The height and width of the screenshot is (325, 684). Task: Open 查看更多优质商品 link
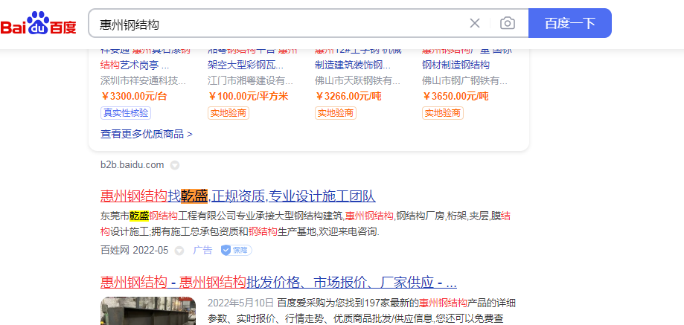click(147, 134)
